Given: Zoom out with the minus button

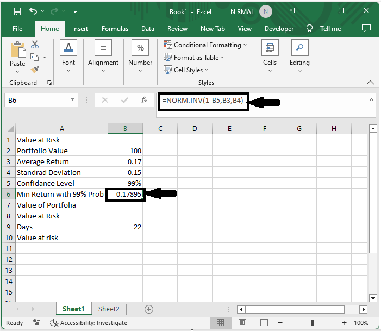Looking at the screenshot, I should pos(280,323).
